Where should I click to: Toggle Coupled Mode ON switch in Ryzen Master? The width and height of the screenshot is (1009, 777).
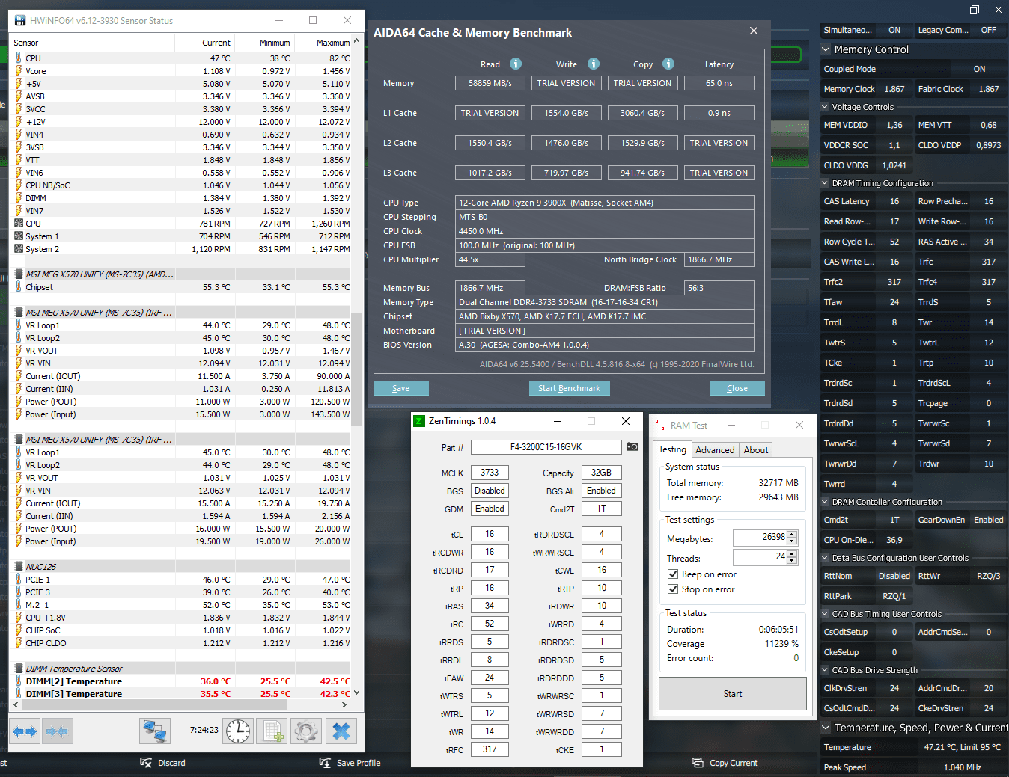(x=979, y=69)
